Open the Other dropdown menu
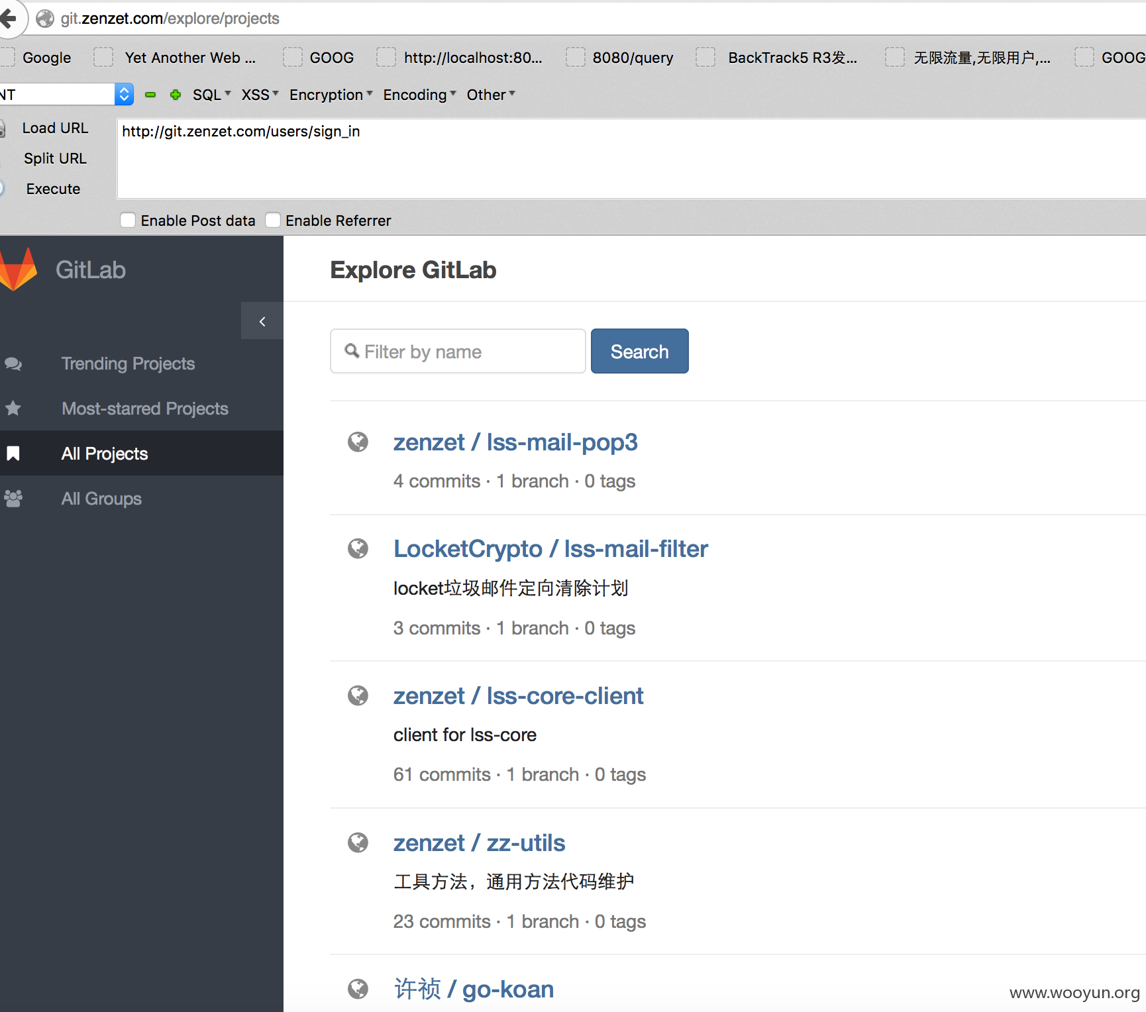This screenshot has height=1012, width=1146. 490,95
